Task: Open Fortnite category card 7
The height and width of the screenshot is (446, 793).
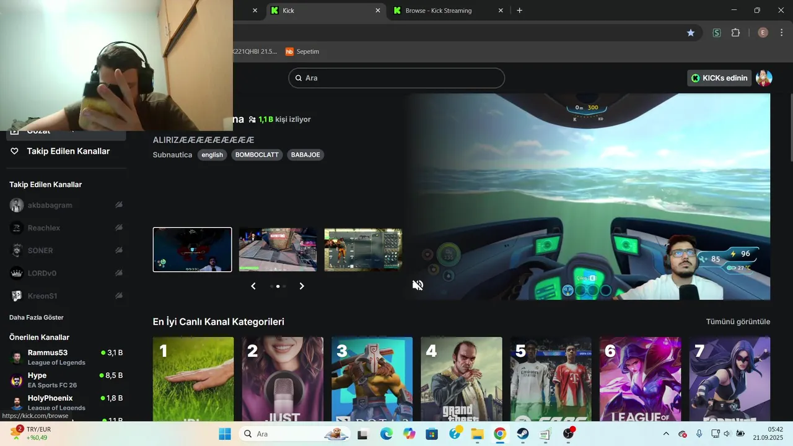Action: click(730, 379)
